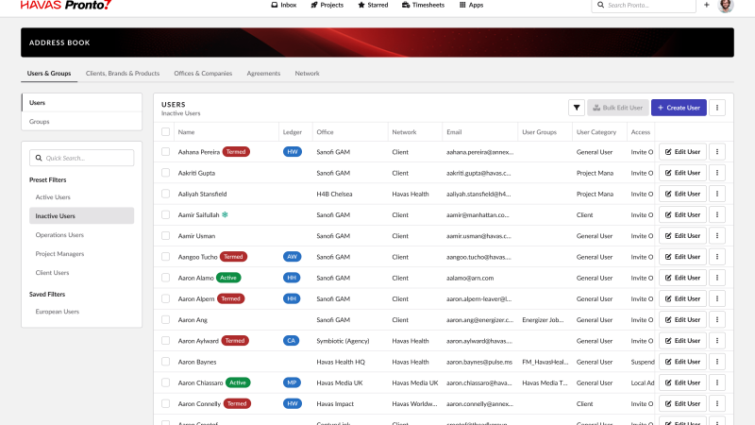Viewport: 755px width, 425px height.
Task: Switch to the Offices & Companies tab
Action: [x=203, y=74]
